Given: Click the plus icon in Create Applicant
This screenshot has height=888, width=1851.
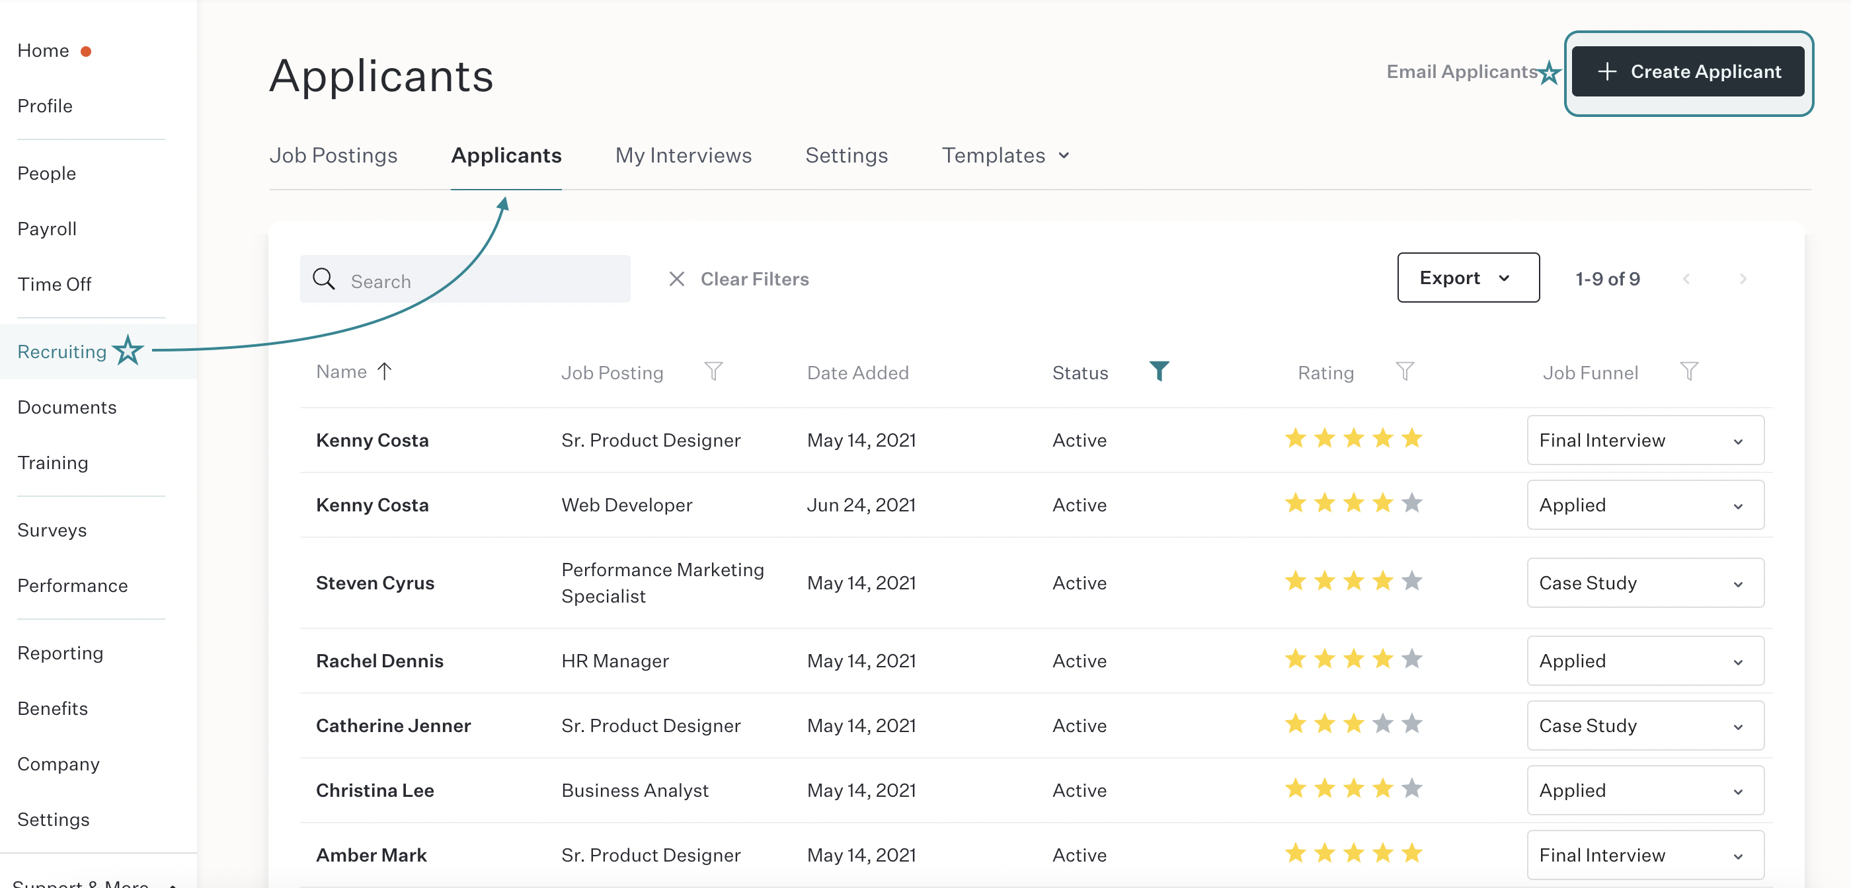Looking at the screenshot, I should (1606, 71).
